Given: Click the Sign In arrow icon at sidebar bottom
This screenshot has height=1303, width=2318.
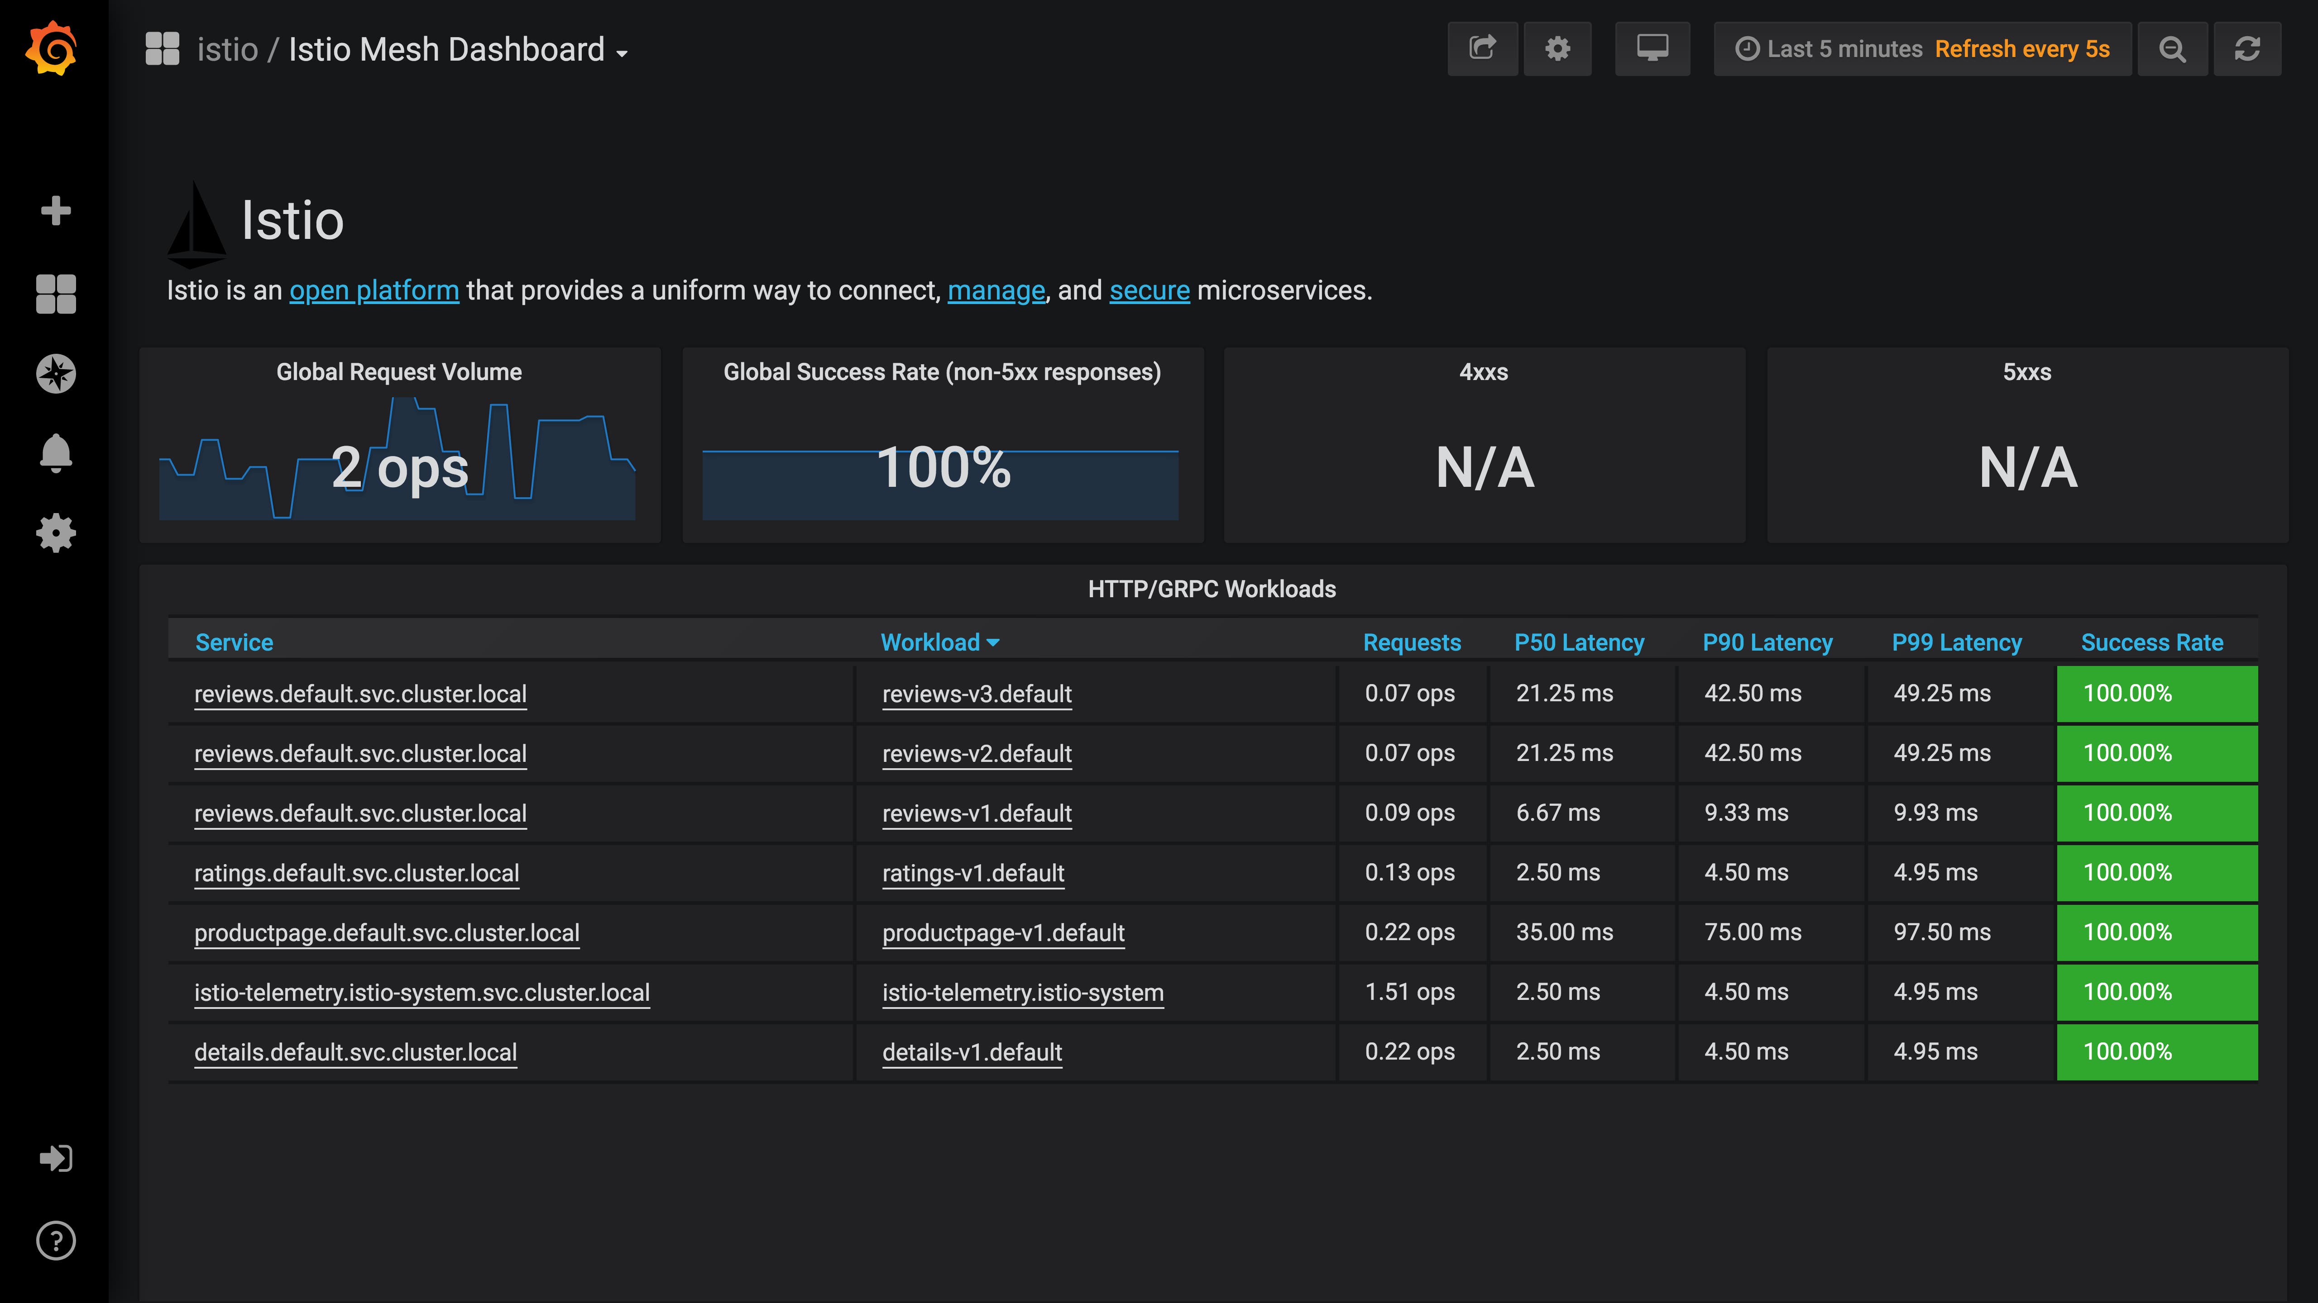Looking at the screenshot, I should pos(57,1158).
